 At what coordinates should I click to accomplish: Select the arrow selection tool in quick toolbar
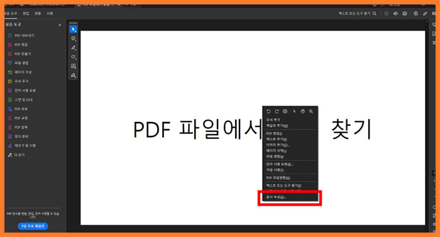[74, 29]
